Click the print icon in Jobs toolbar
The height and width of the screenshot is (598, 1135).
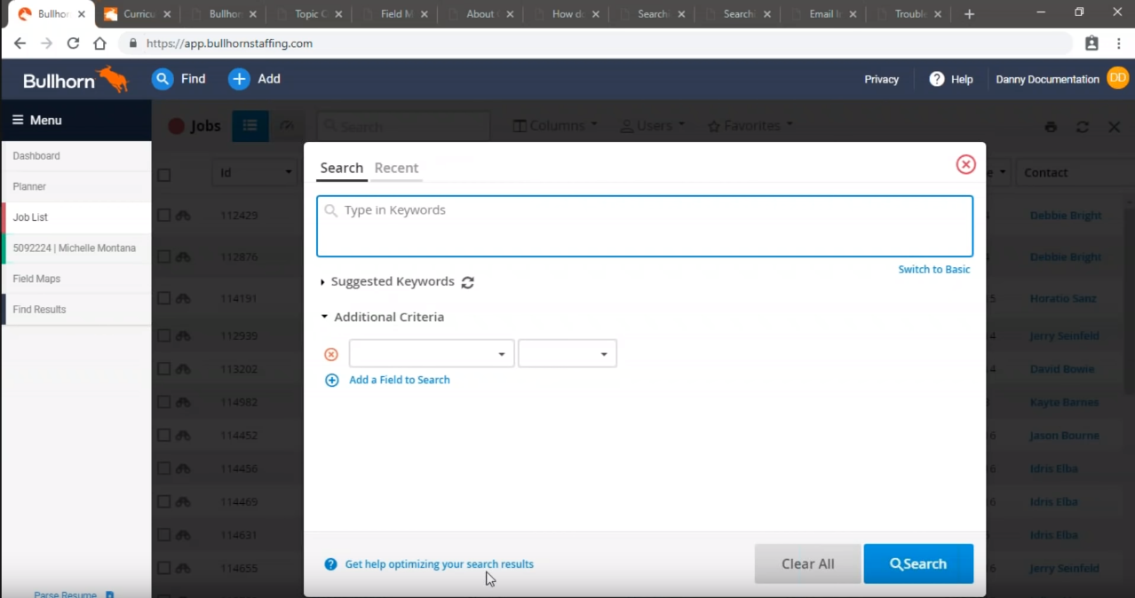tap(1051, 127)
